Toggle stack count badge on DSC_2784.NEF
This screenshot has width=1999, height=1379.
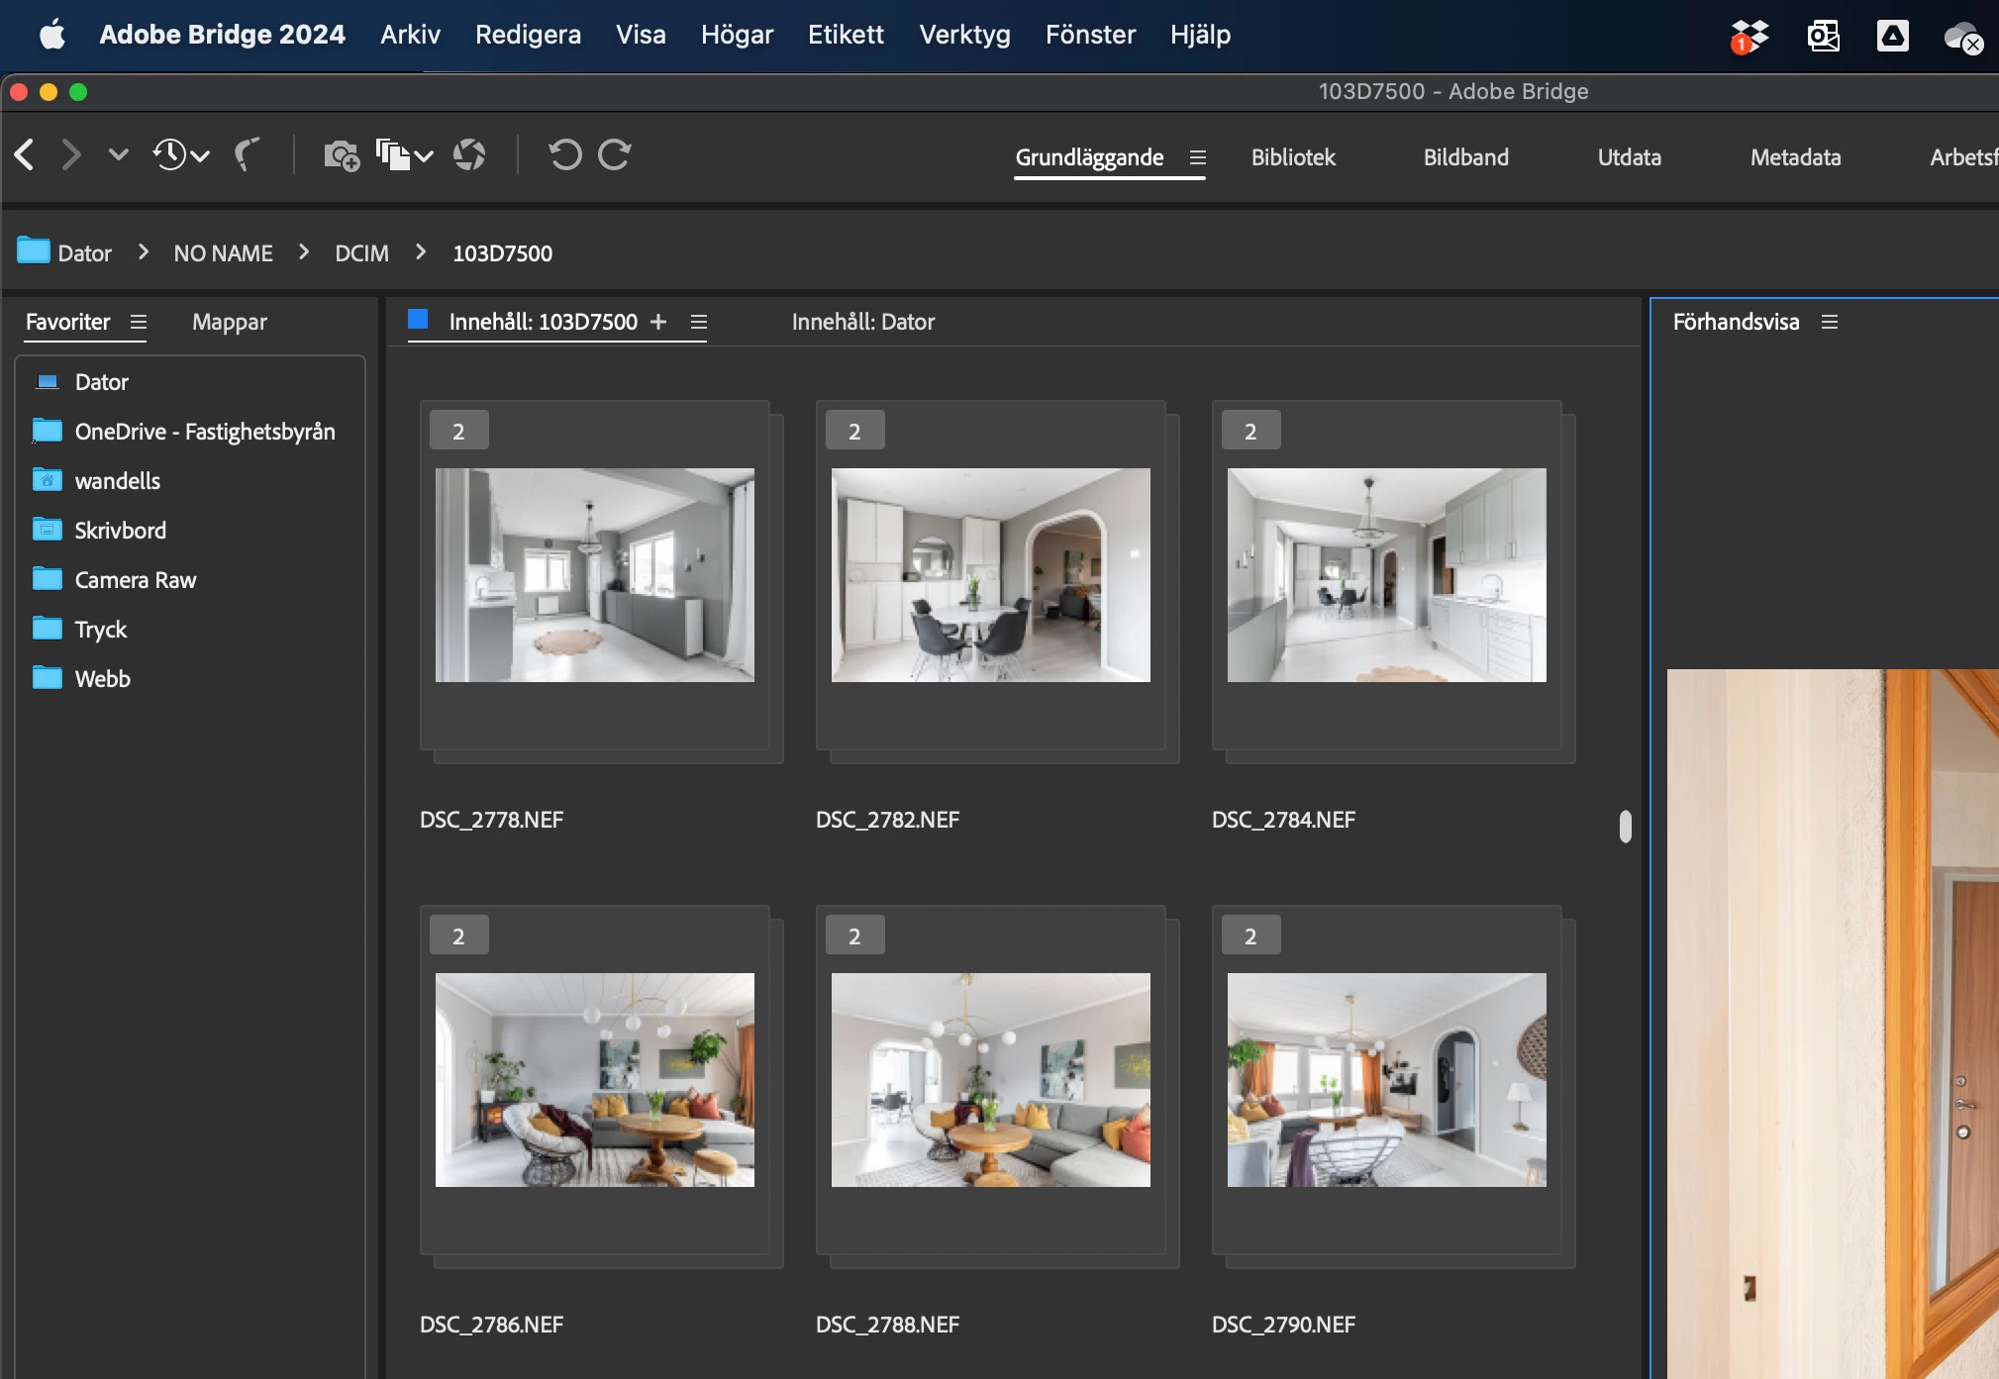click(x=1250, y=431)
